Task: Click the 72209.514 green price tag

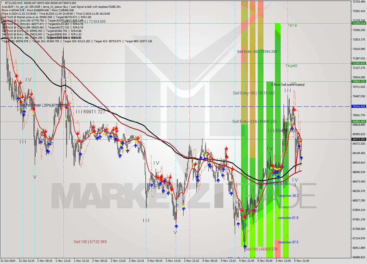Action: click(x=358, y=23)
